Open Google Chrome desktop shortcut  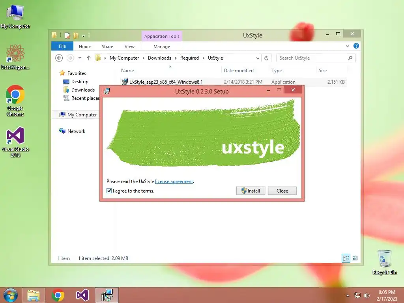coord(15,101)
